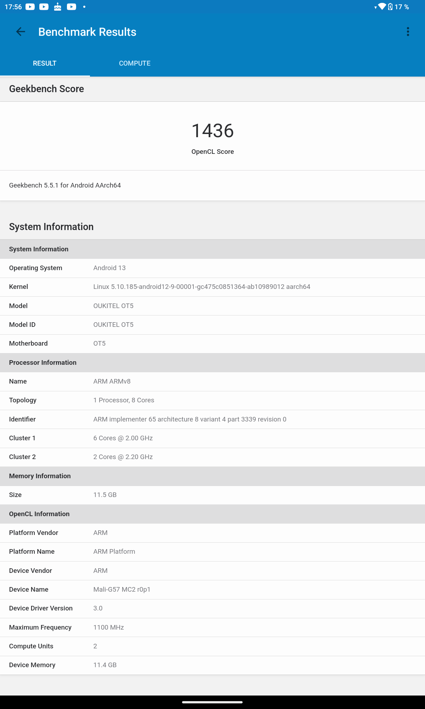This screenshot has width=425, height=709.
Task: Select the '1100 MHz' frequency value
Action: coord(108,627)
